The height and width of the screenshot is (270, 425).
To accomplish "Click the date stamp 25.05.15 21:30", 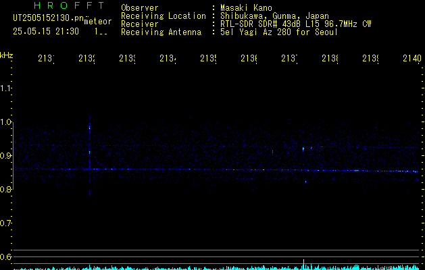I will click(46, 32).
